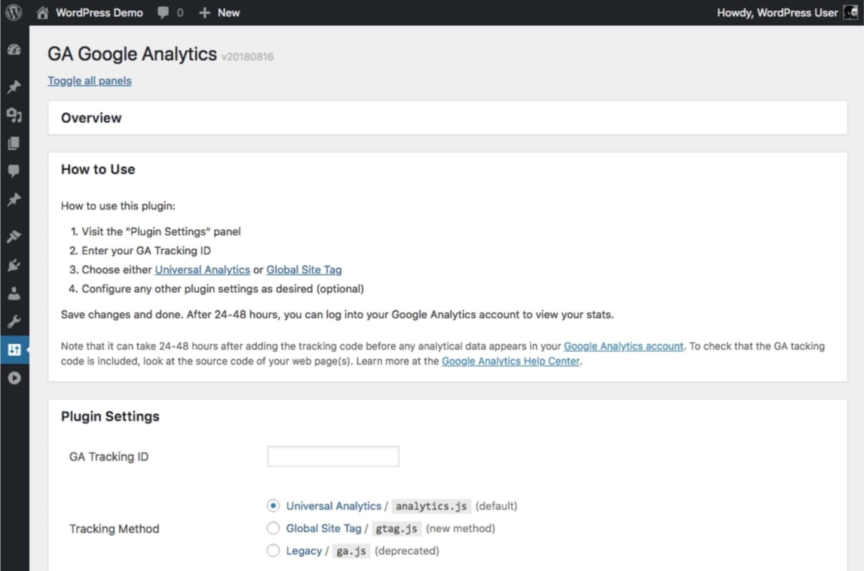Screen dimensions: 864x571
Task: Select Universal Analytics radio button
Action: [x=273, y=505]
